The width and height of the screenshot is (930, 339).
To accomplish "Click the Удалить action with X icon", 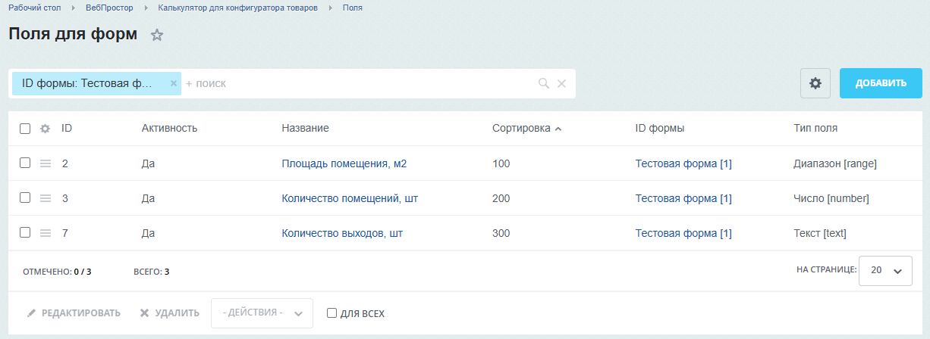I will (170, 313).
